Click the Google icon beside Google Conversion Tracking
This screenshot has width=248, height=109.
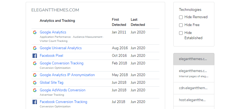pyautogui.click(x=35, y=63)
